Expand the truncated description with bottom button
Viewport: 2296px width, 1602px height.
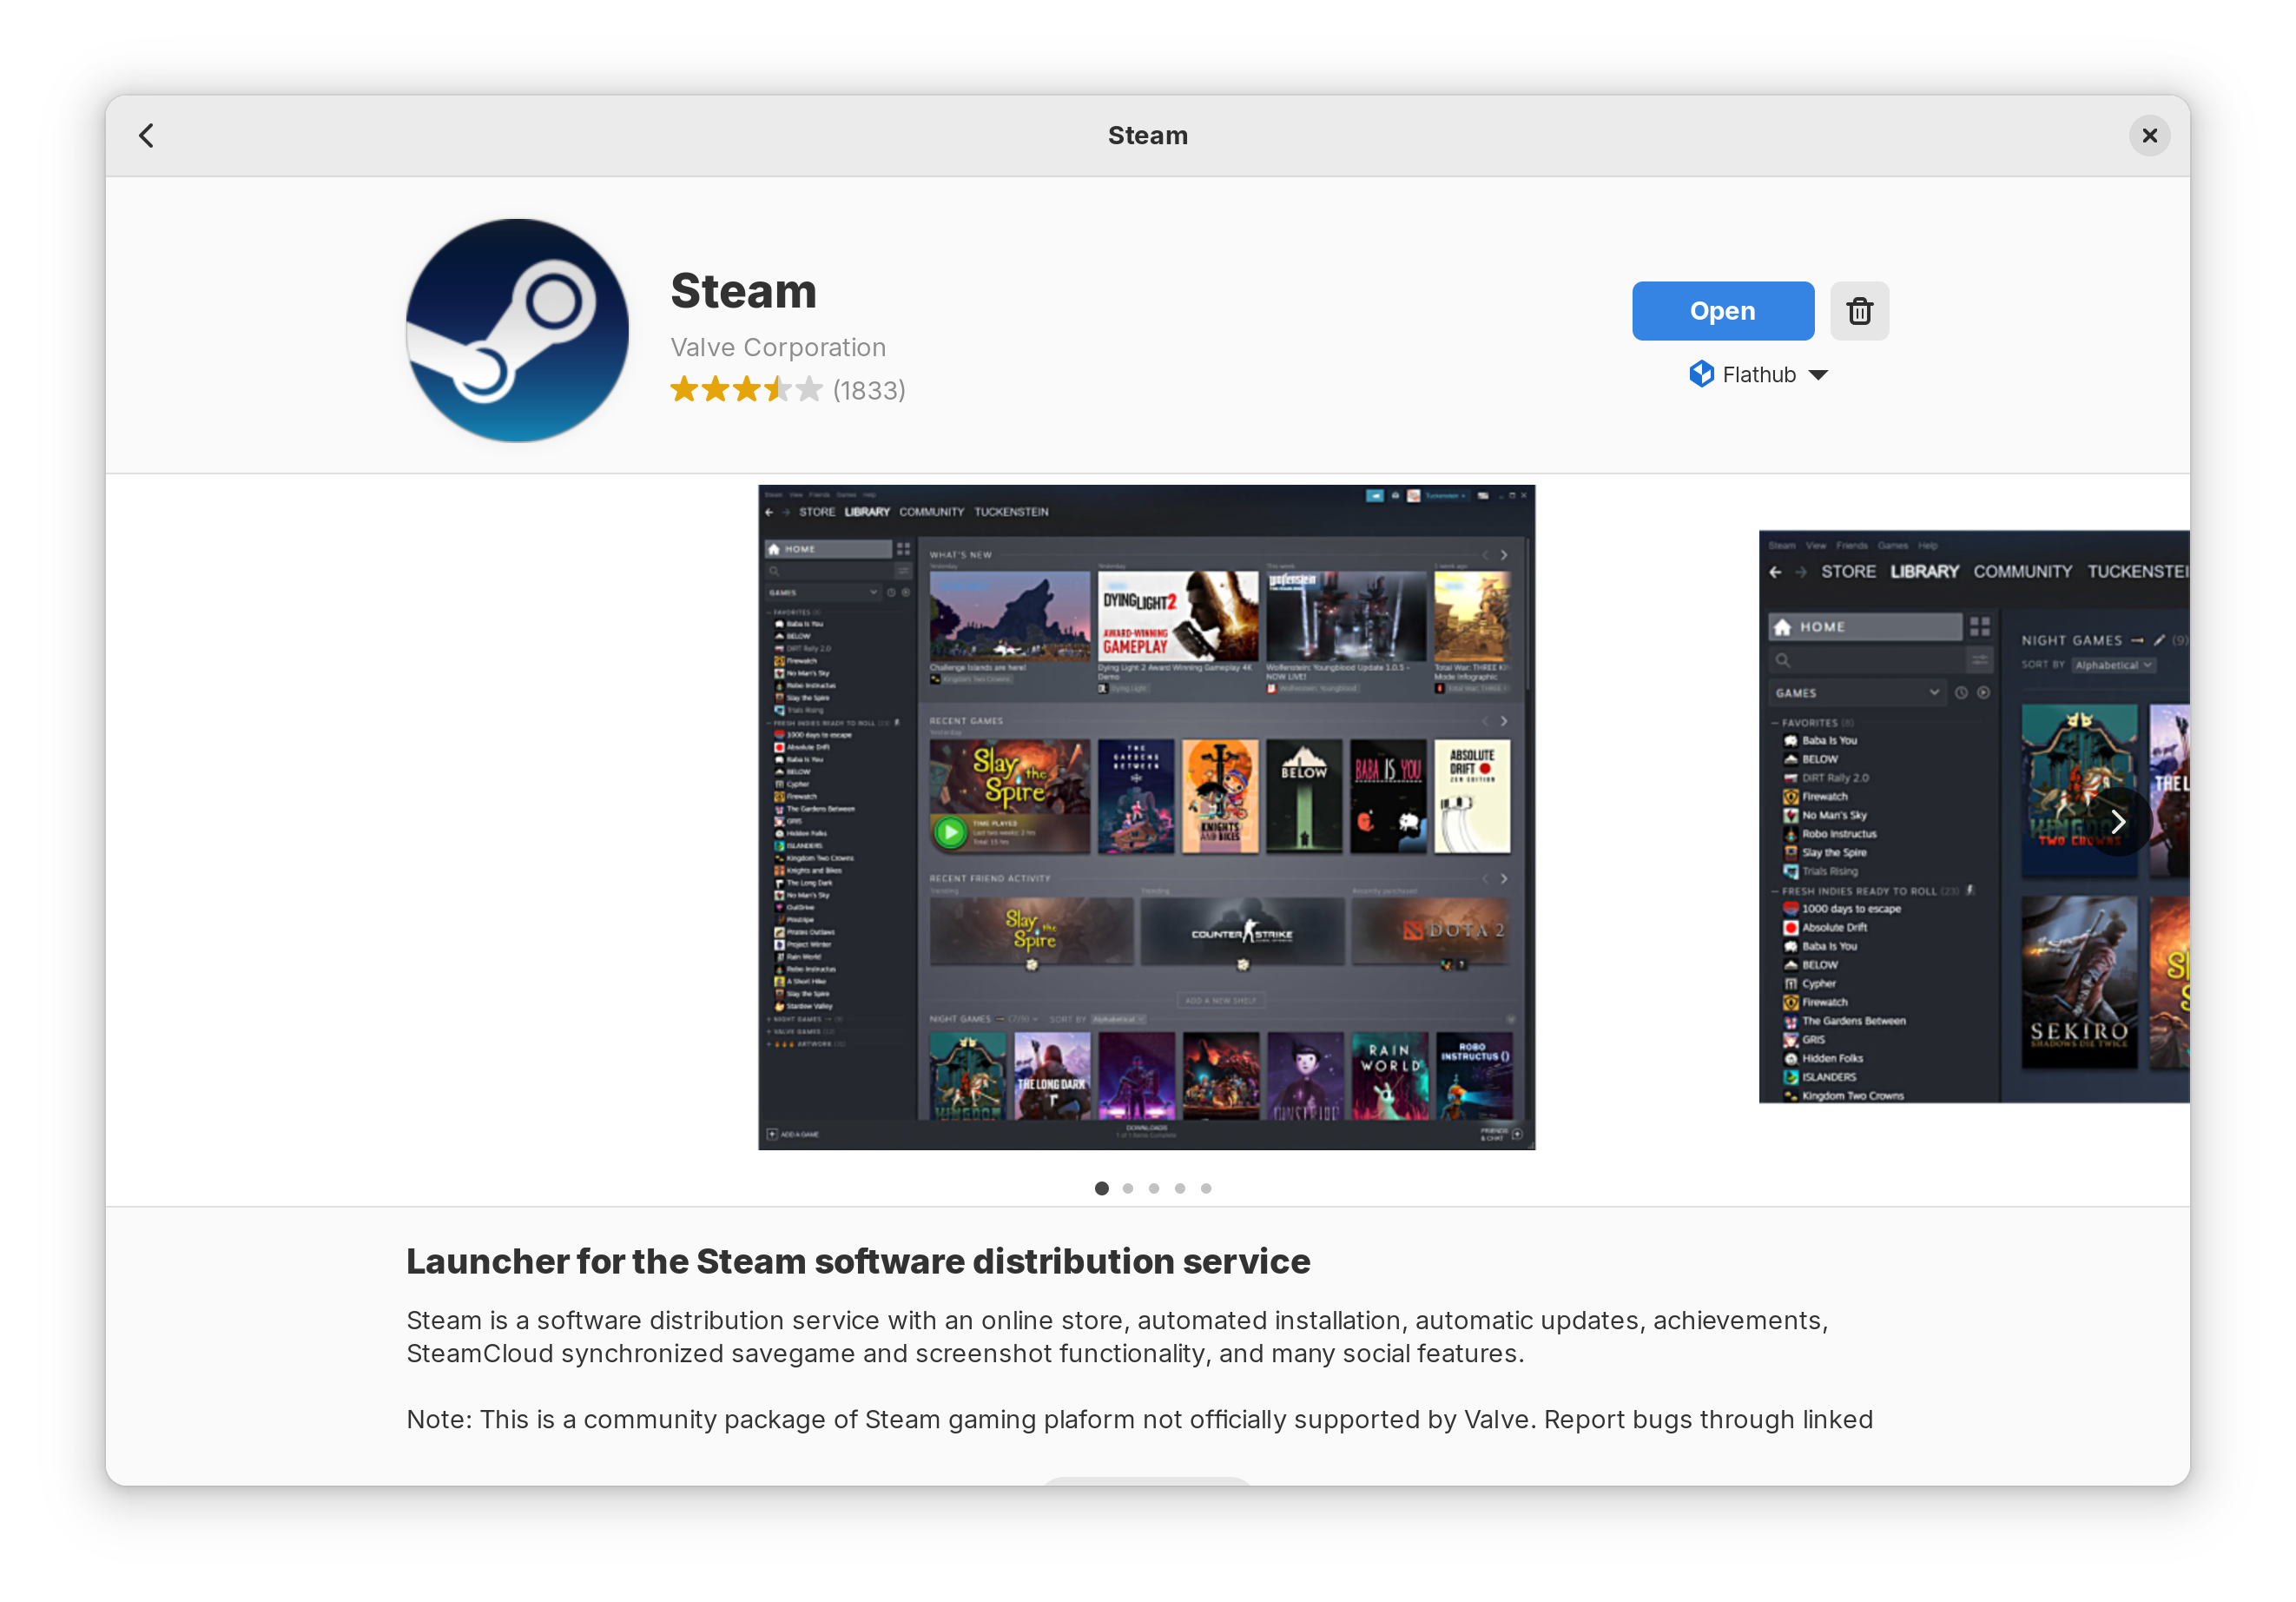point(1147,1481)
